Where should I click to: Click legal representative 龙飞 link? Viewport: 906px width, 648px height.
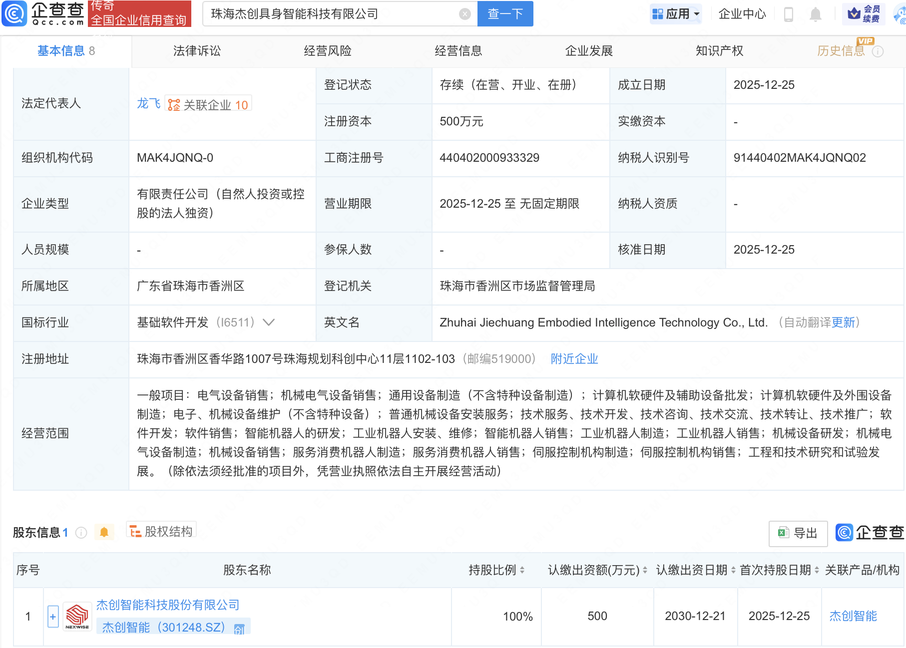tap(148, 103)
